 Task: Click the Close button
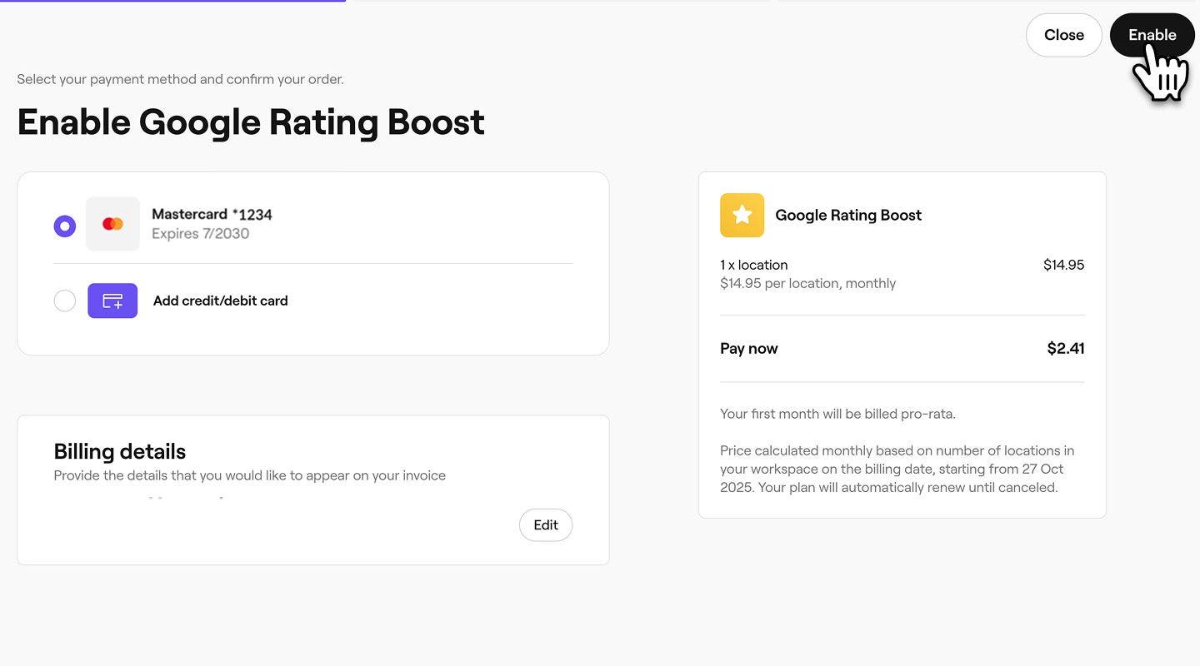click(x=1063, y=35)
